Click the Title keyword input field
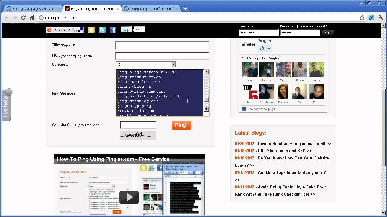 (162, 45)
